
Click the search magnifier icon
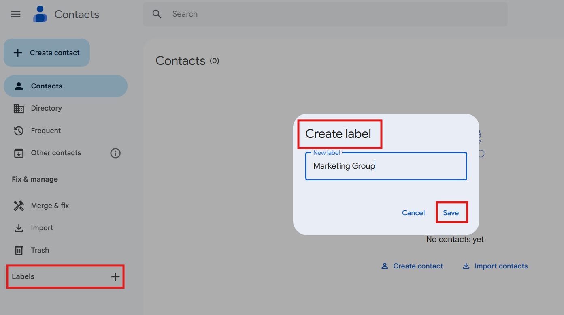(157, 14)
